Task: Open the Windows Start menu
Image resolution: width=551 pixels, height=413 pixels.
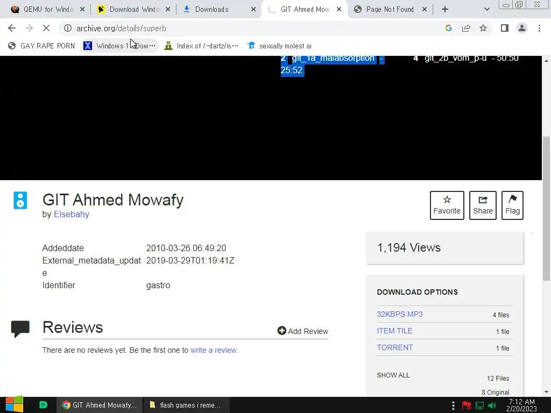Action: click(x=14, y=405)
